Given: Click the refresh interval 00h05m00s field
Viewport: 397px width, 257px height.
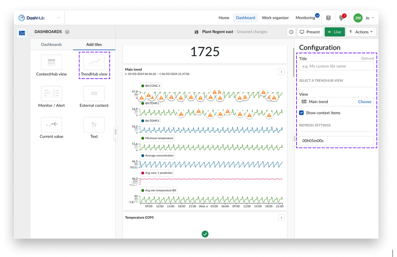Looking at the screenshot, I should (336, 141).
